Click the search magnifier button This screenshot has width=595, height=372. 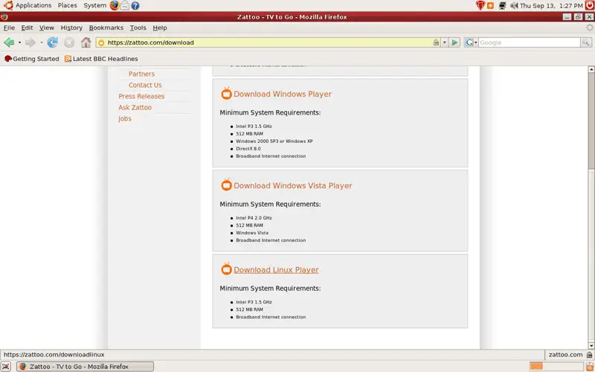coord(586,42)
